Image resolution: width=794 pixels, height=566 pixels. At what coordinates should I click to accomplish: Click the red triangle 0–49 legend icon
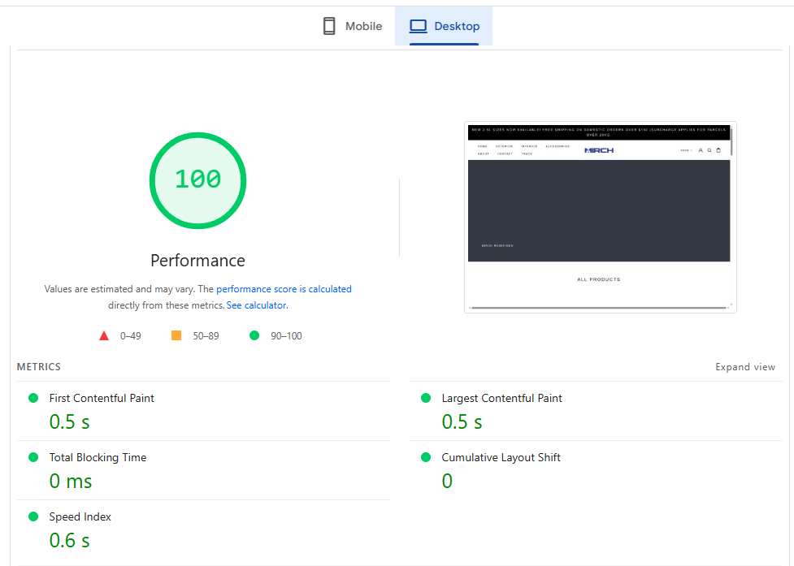pos(104,335)
